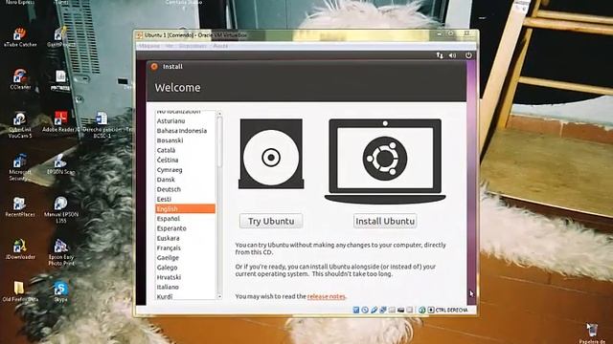The width and height of the screenshot is (613, 344).
Task: Click the VirtualBox hard disk activity icon
Action: 356,310
